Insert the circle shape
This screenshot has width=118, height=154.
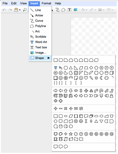(66, 68)
